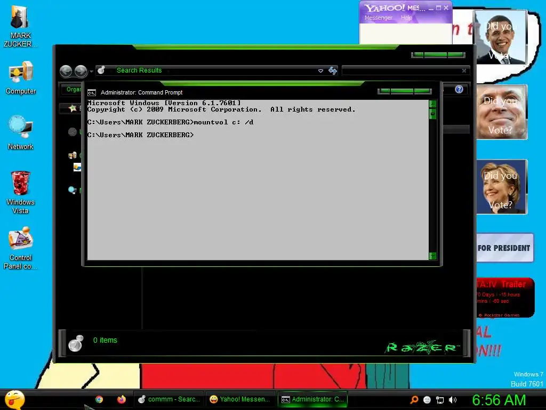Launch Firefox from the taskbar
Screen dimensions: 546x410
[121, 399]
